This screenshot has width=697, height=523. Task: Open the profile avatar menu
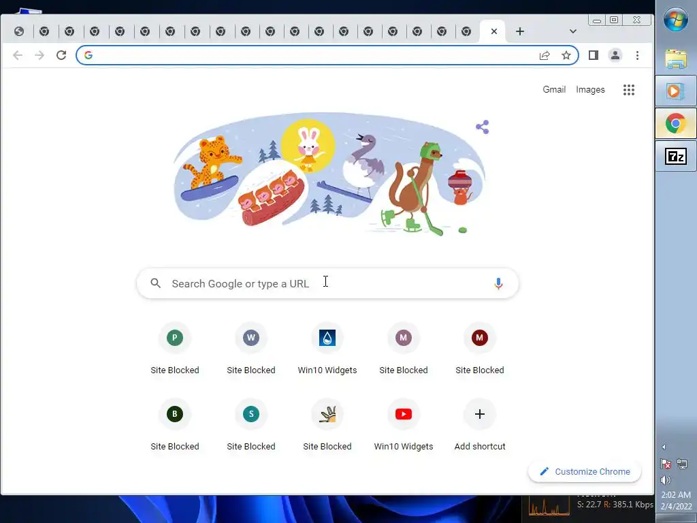tap(615, 55)
